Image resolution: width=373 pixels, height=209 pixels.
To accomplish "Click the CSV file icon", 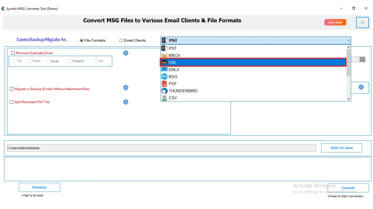I will tap(164, 98).
